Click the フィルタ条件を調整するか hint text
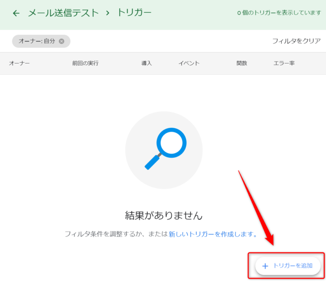This screenshot has width=326, height=282. [x=115, y=233]
